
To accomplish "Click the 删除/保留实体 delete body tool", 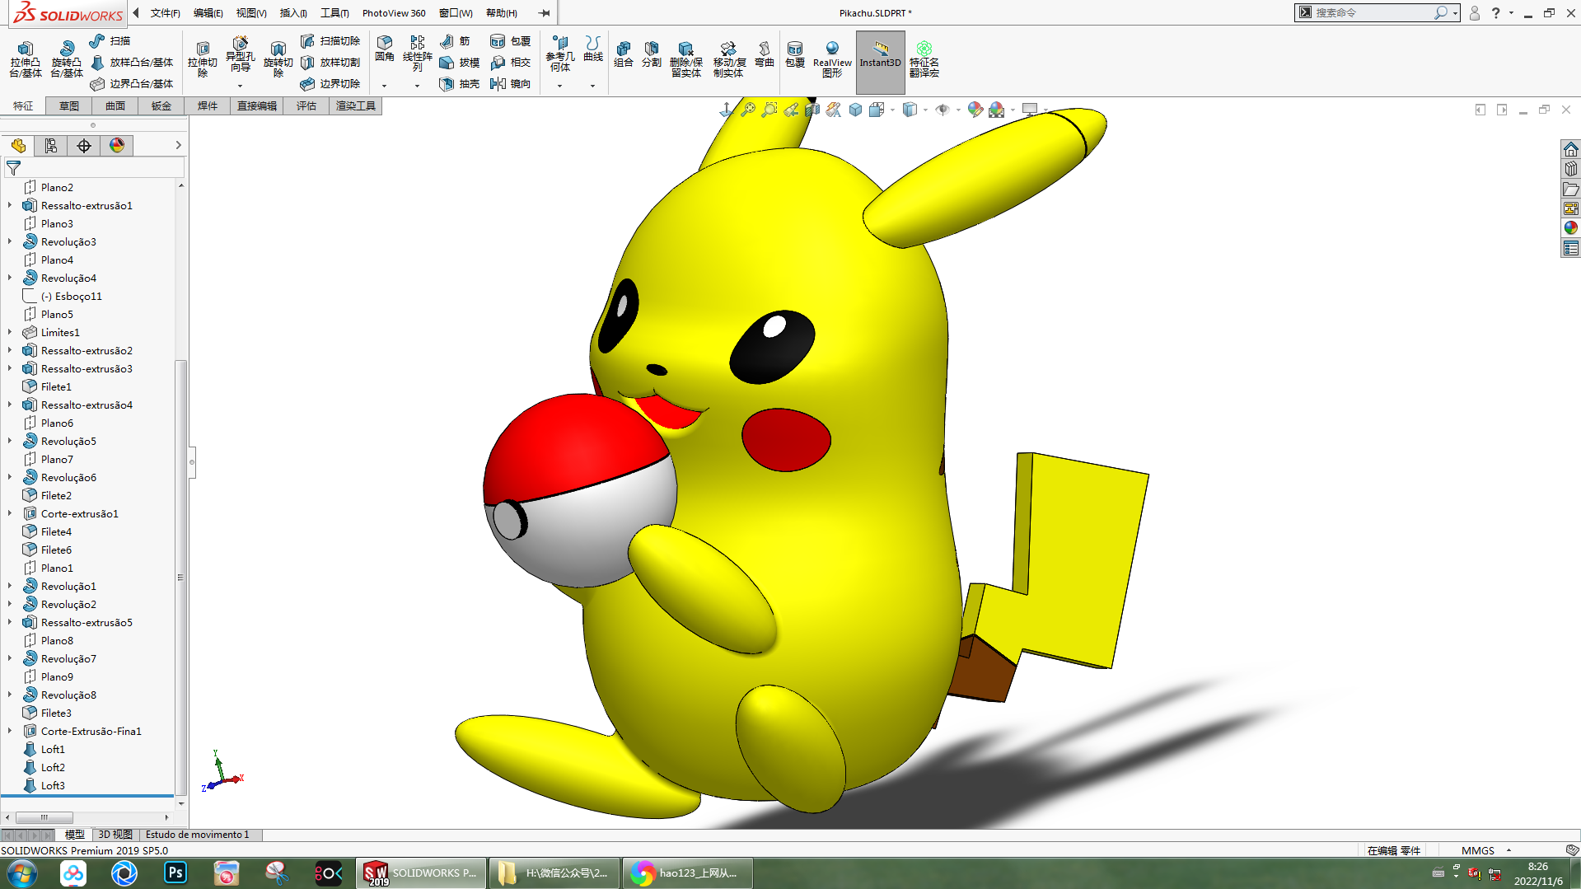I will [x=686, y=59].
